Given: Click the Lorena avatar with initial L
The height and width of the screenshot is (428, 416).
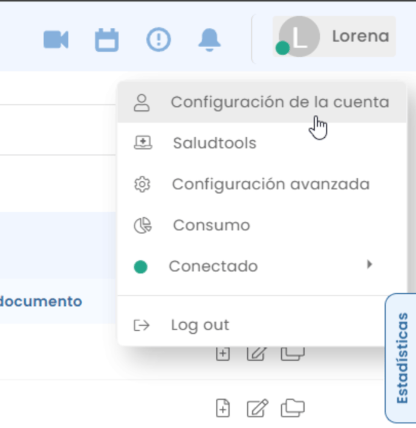Looking at the screenshot, I should pyautogui.click(x=299, y=36).
